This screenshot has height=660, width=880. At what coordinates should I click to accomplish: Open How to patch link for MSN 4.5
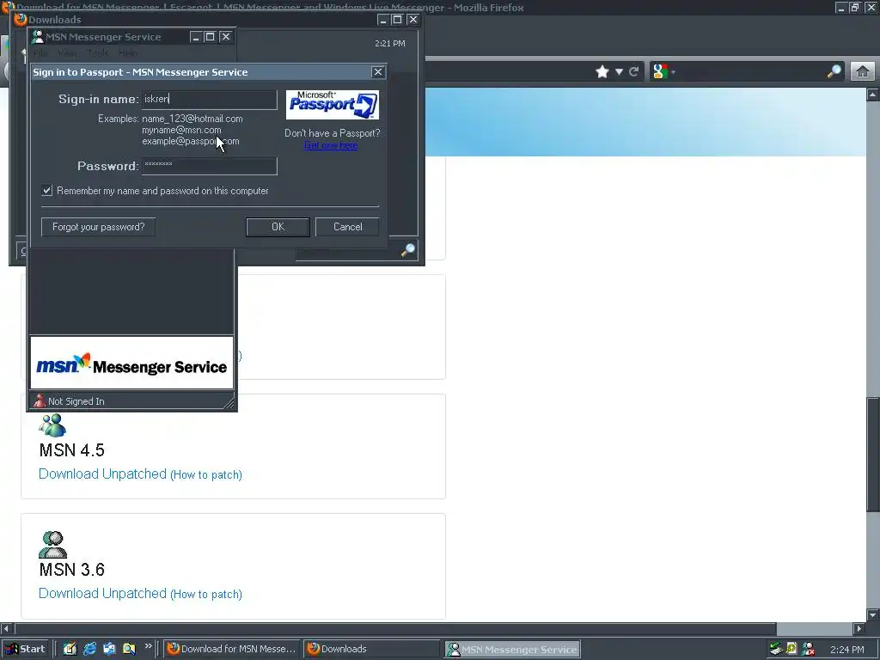coord(206,474)
